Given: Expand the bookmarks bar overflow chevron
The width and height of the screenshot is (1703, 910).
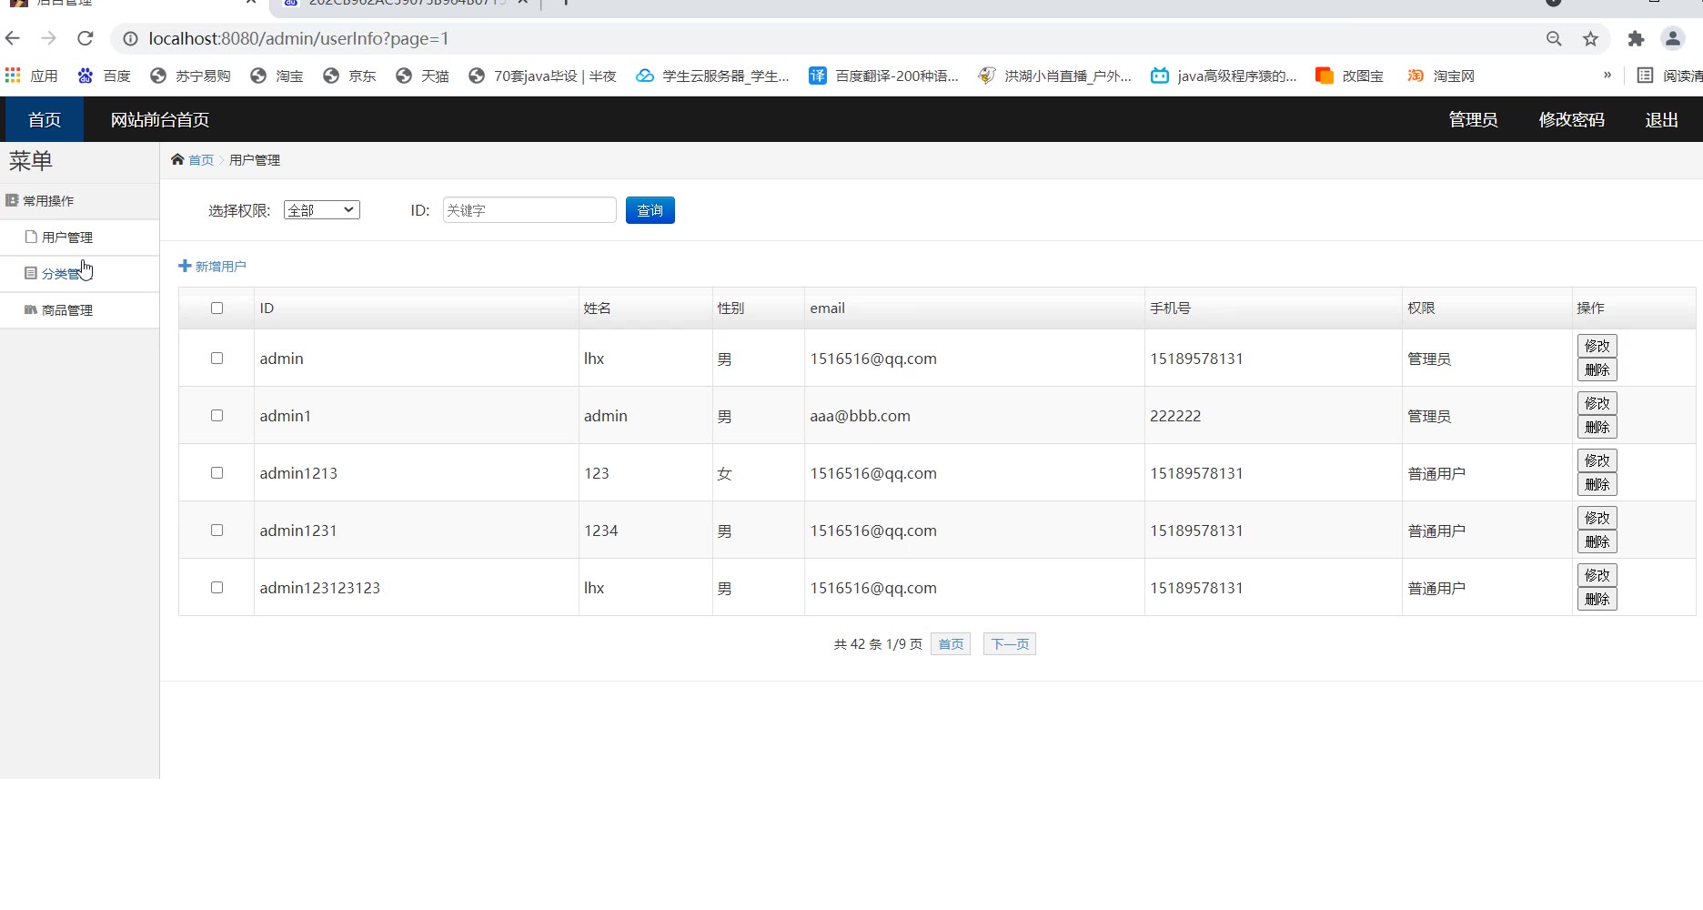Looking at the screenshot, I should (x=1607, y=76).
